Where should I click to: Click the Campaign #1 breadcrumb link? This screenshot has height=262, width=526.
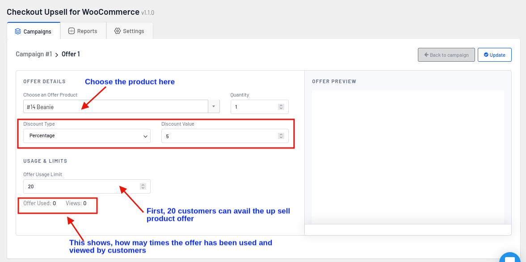pyautogui.click(x=34, y=54)
